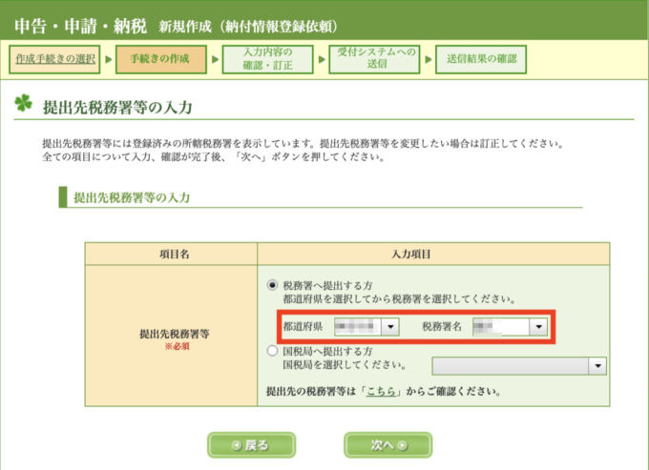The image size is (649, 470).
Task: Click the 申告・申請・納税 page title
Action: pyautogui.click(x=80, y=26)
